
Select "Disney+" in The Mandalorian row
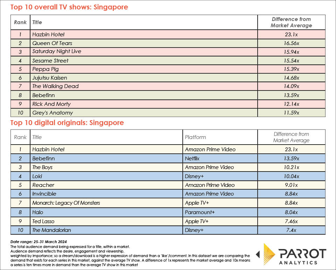(194, 230)
